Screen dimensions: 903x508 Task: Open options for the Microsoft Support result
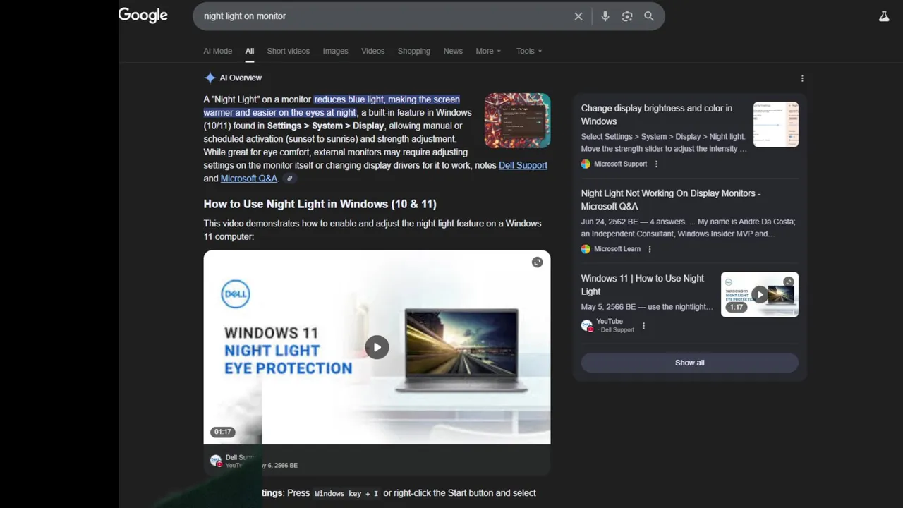(656, 164)
